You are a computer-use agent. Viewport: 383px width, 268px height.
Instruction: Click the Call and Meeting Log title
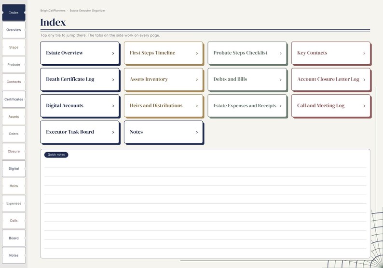(x=321, y=106)
